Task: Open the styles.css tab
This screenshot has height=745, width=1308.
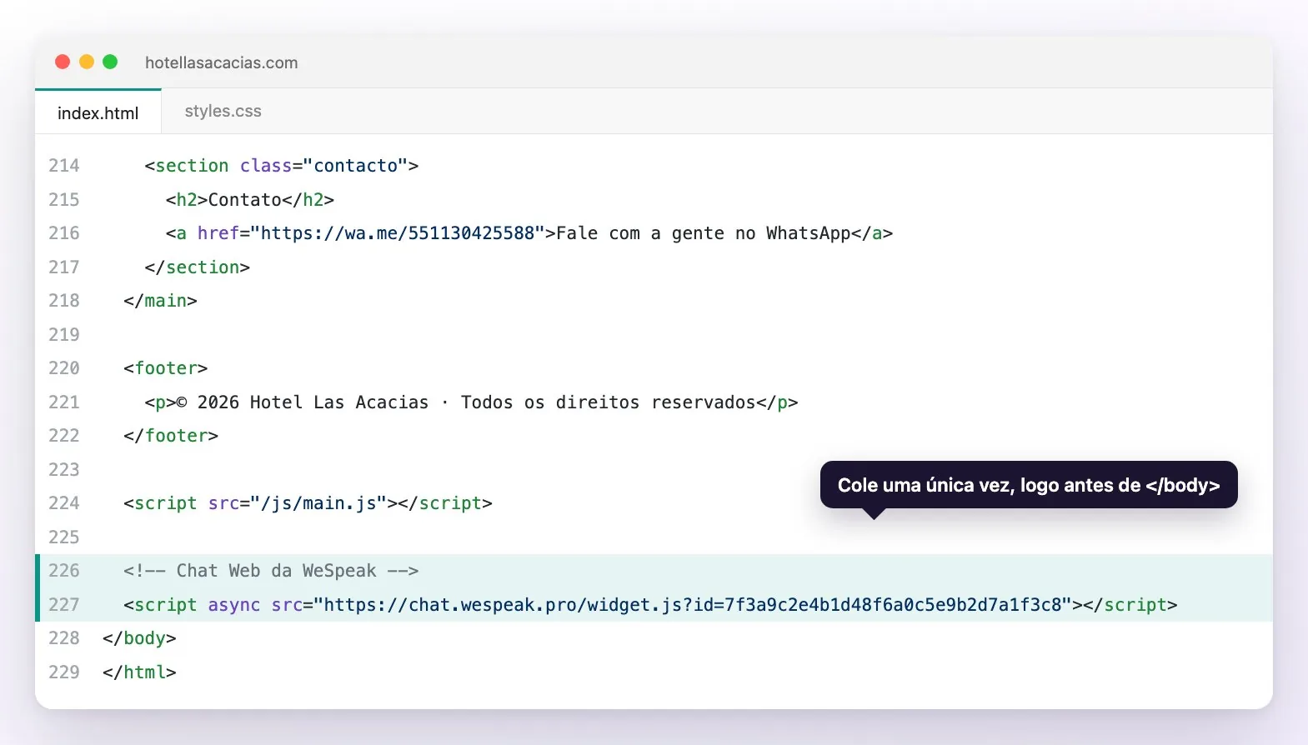Action: pos(223,111)
